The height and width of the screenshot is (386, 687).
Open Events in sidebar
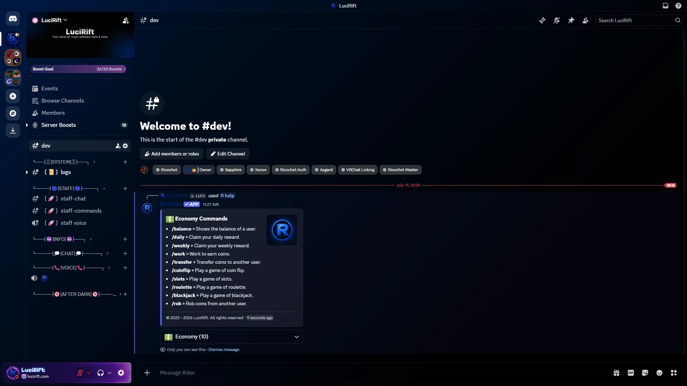point(80,89)
